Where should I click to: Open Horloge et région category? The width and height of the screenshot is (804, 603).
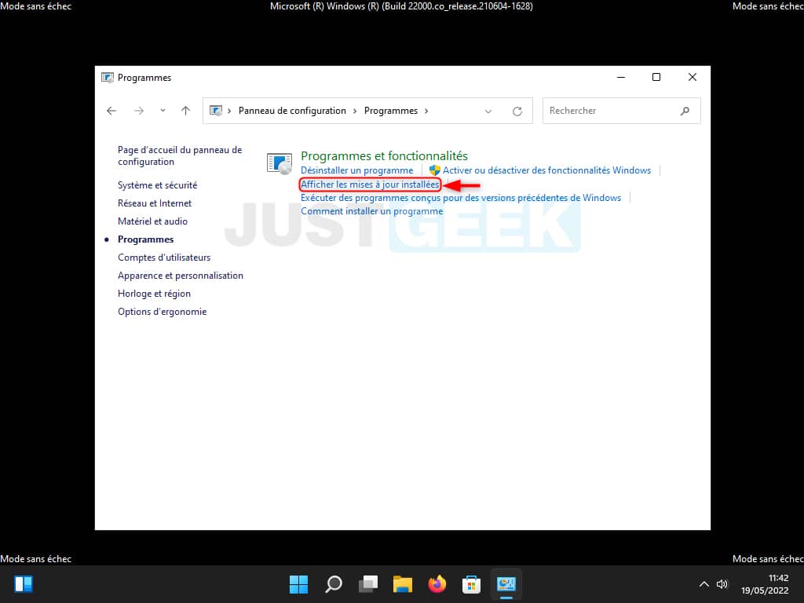coord(155,294)
